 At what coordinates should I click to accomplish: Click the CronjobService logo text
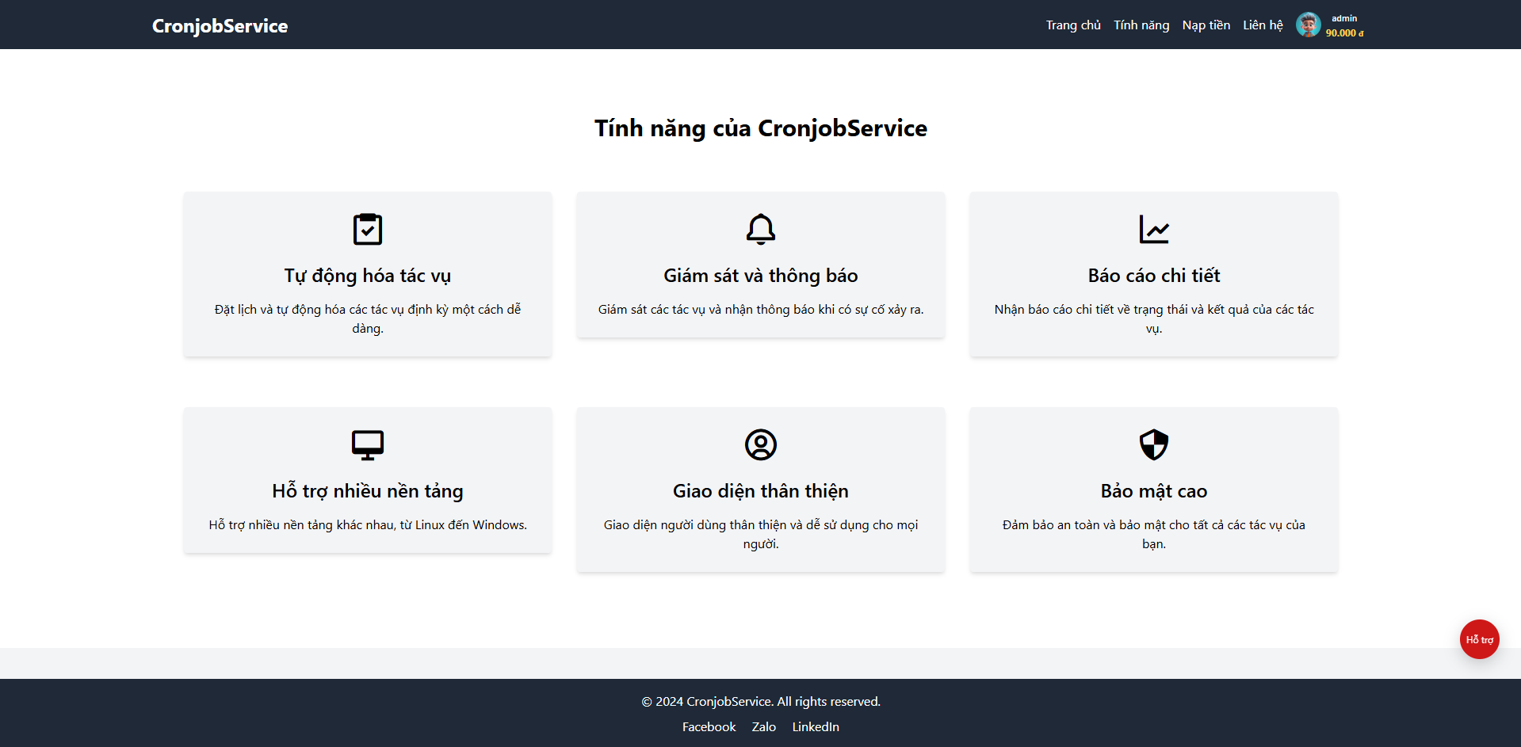(x=220, y=26)
